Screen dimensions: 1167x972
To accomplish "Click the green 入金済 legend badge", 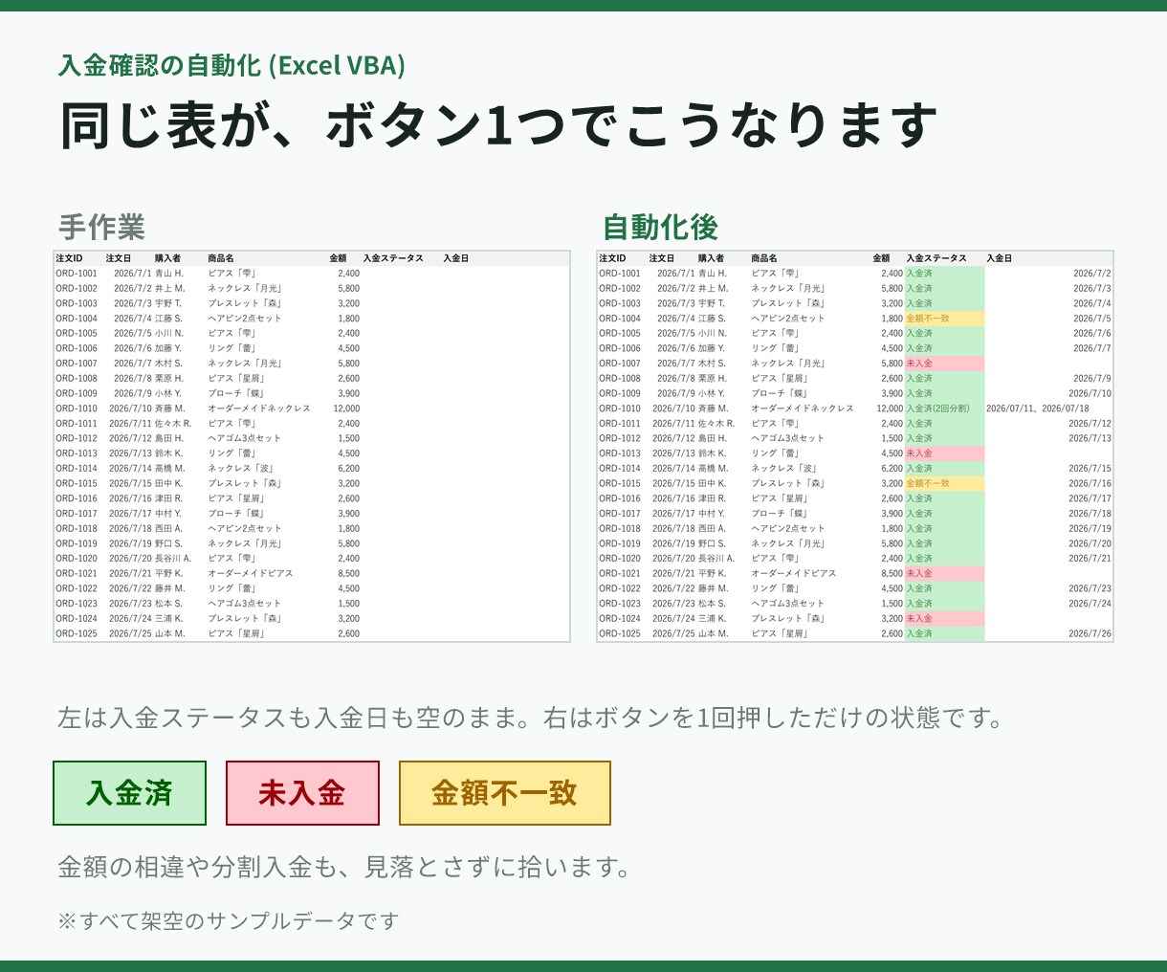I will coord(129,793).
